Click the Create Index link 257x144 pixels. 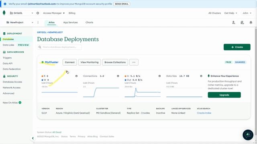204,113
